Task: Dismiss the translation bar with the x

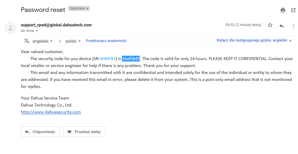Action: [290, 41]
